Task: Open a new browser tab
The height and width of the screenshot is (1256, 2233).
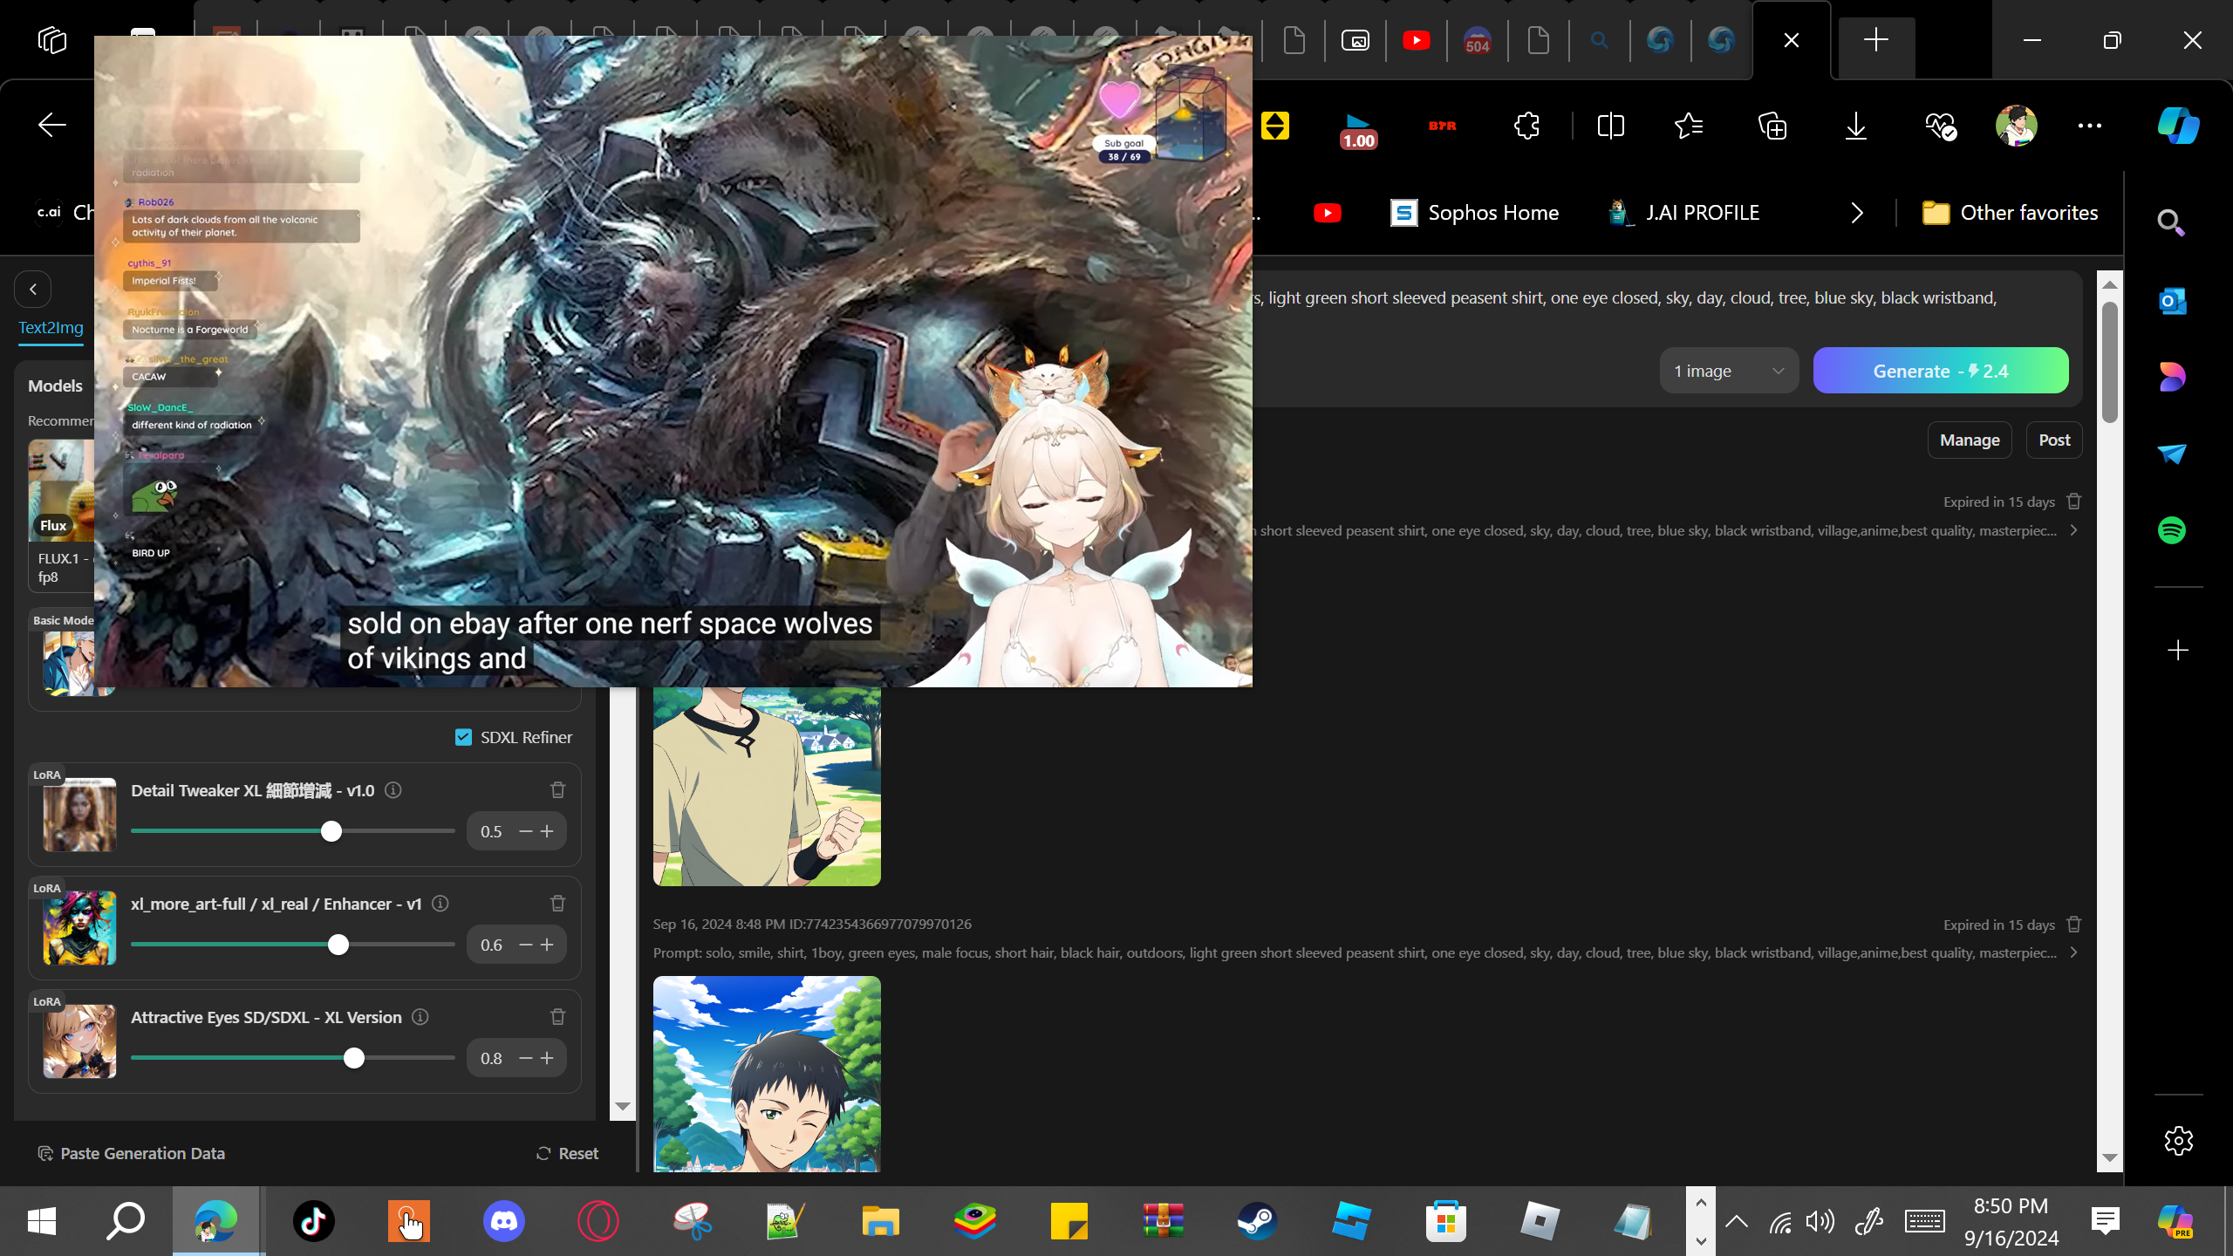Action: (x=1876, y=40)
